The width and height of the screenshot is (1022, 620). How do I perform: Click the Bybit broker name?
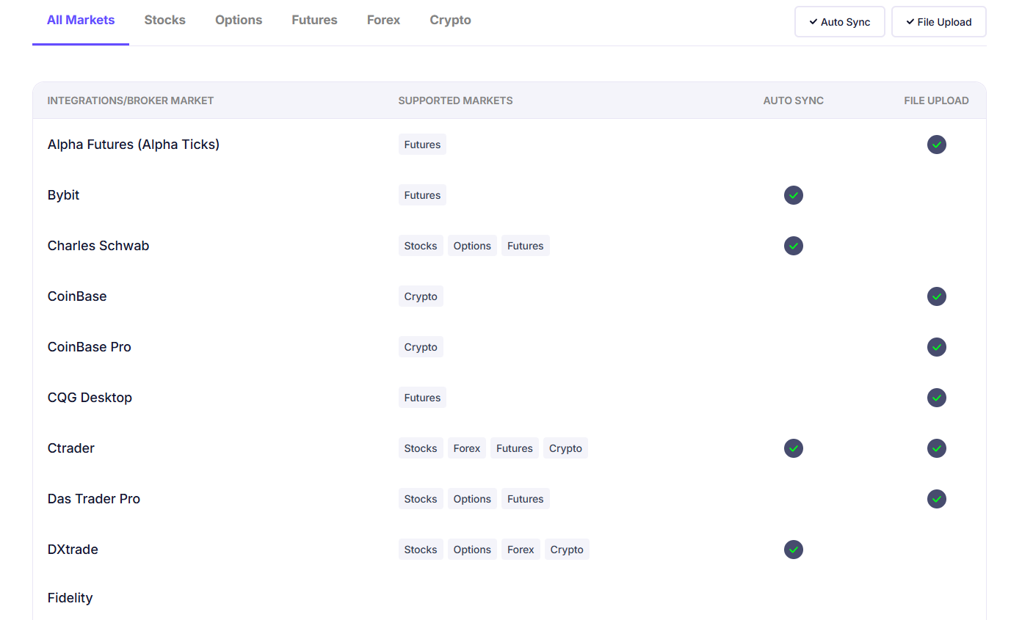click(63, 195)
